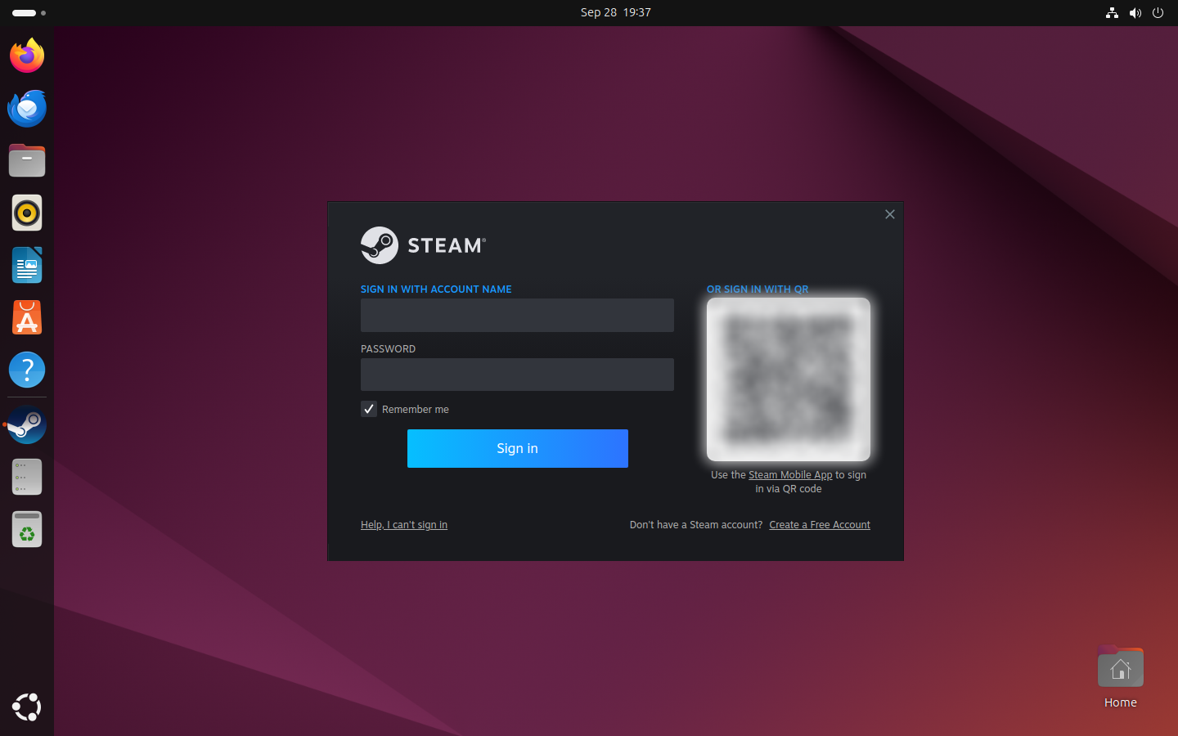The image size is (1178, 736).
Task: Open the "Help, I can't sign in" link
Action: coord(404,525)
